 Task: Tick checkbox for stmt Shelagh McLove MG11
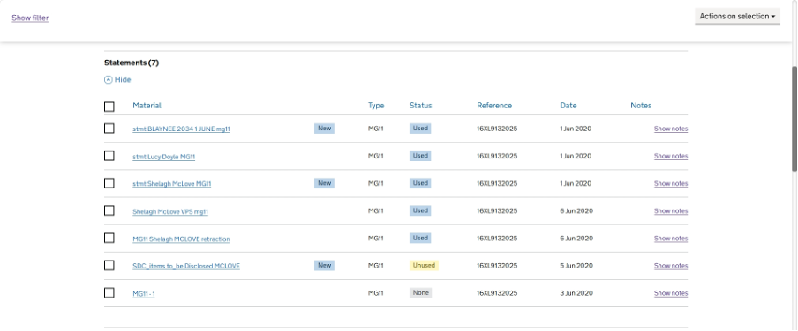pyautogui.click(x=109, y=183)
